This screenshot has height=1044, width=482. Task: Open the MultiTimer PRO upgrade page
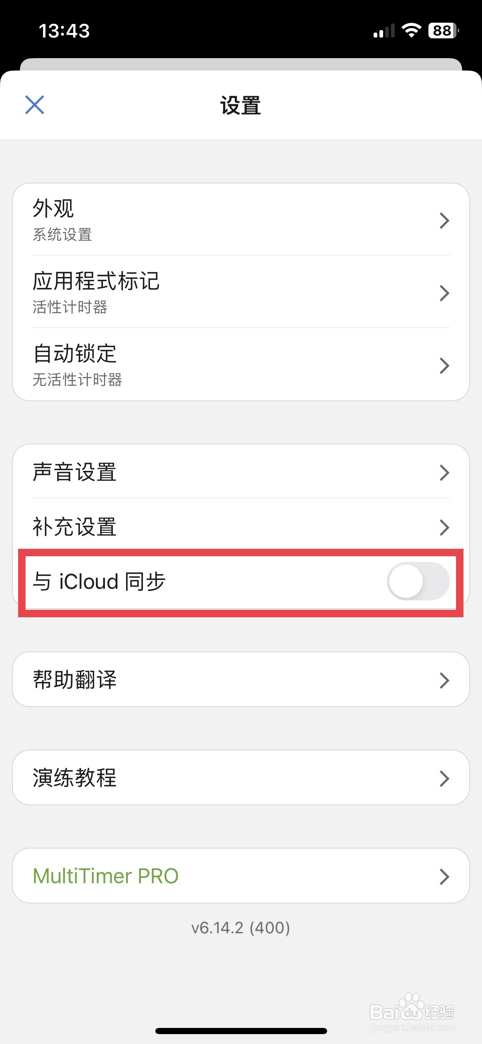point(241,876)
